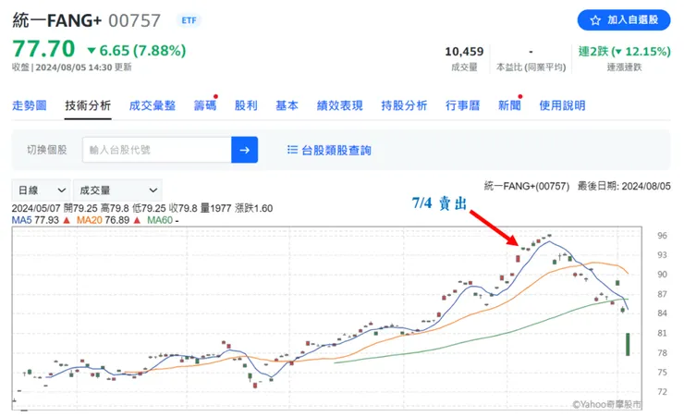Click the 10,459 成交量 value
Viewport: 684px width, 417px height.
click(x=464, y=52)
